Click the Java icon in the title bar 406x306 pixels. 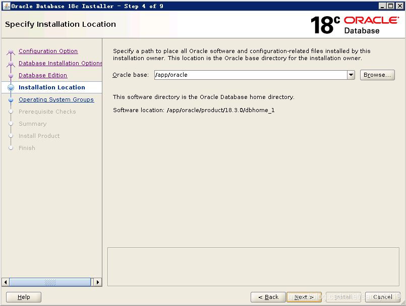[x=7, y=6]
